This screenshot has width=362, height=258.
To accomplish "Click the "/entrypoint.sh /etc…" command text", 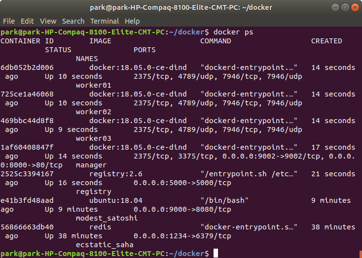I will point(249,174).
